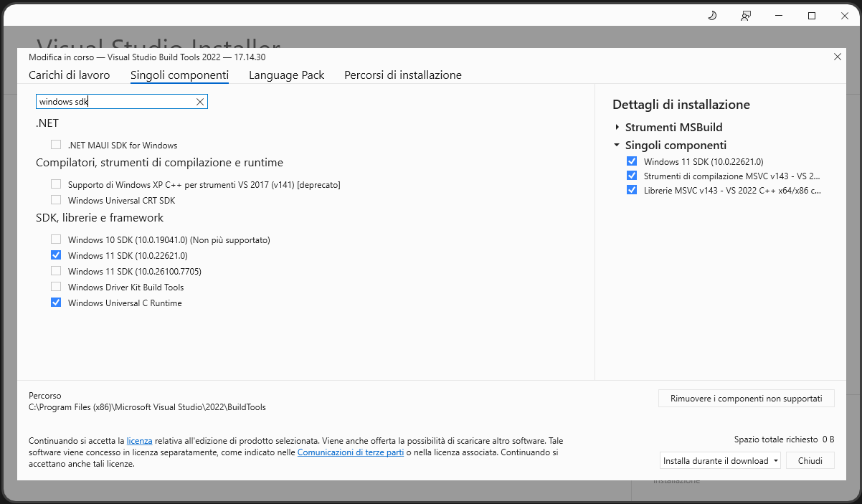This screenshot has width=862, height=504.
Task: Click the dark mode moon icon
Action: pyautogui.click(x=712, y=16)
